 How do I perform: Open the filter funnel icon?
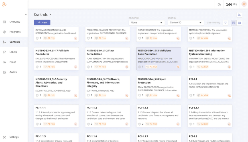225,23
